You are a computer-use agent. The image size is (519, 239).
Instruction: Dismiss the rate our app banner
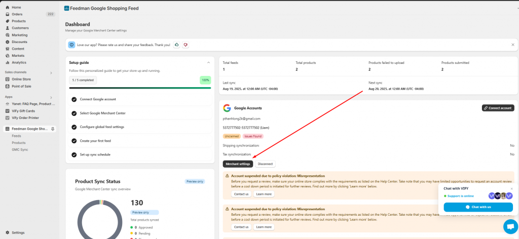[x=513, y=45]
